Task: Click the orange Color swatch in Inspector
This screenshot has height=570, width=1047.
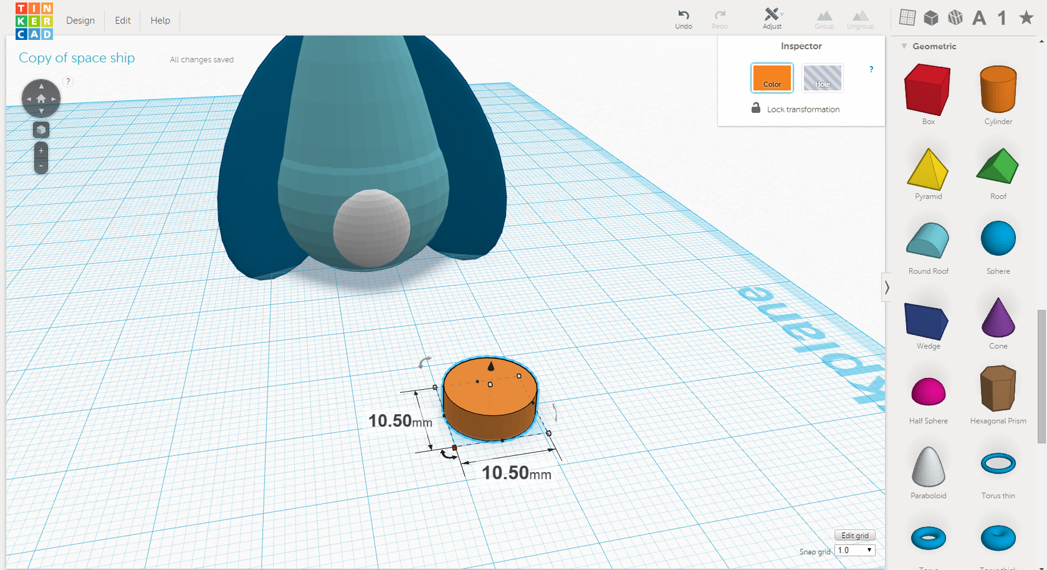Action: (772, 78)
